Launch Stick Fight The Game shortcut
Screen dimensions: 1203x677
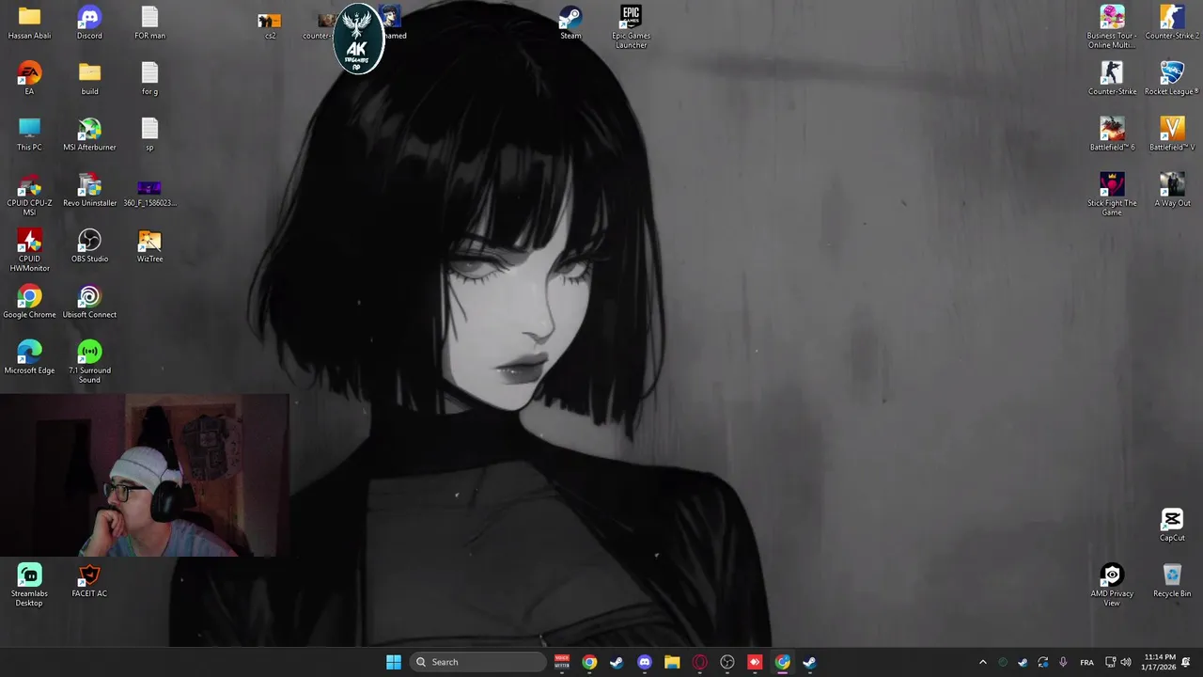(1112, 195)
